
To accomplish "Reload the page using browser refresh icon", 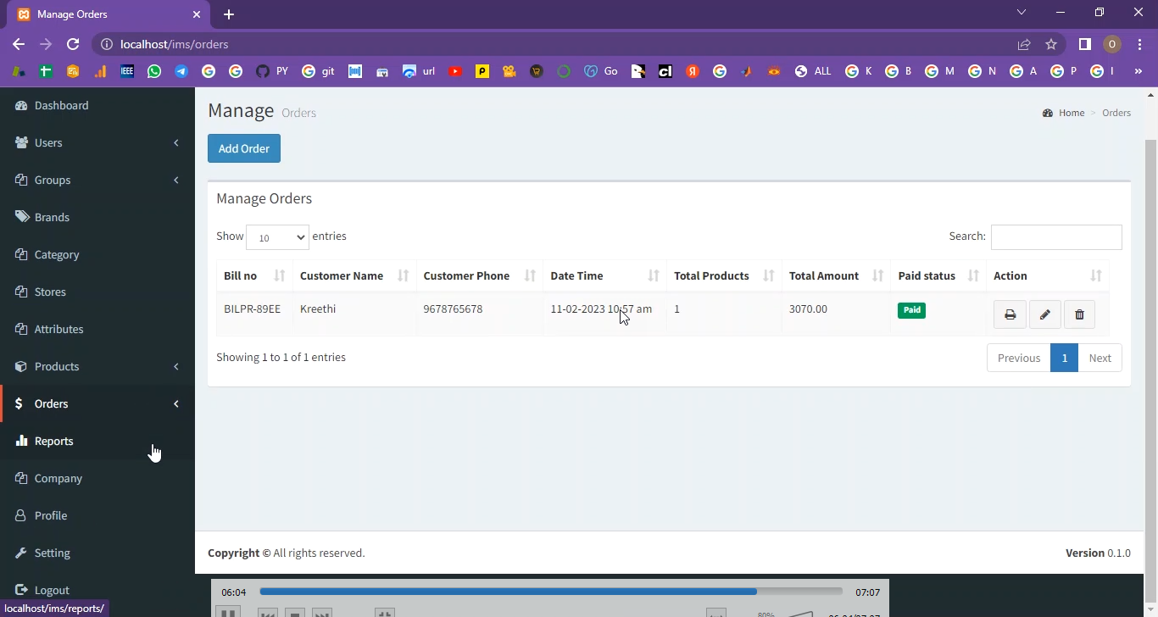I will point(73,44).
